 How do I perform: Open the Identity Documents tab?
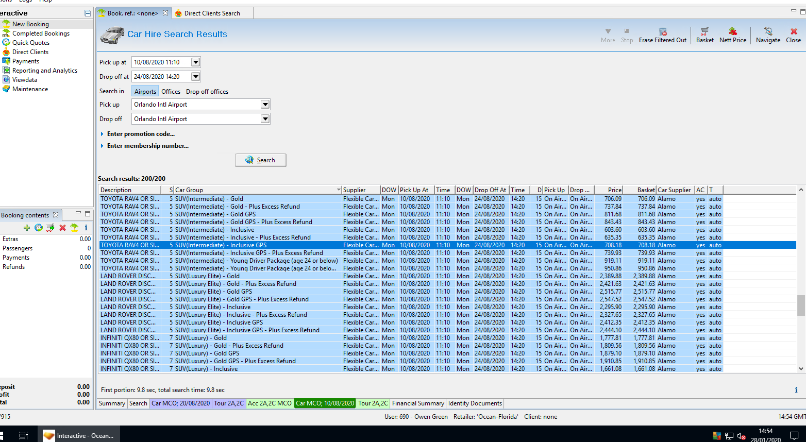pos(475,403)
